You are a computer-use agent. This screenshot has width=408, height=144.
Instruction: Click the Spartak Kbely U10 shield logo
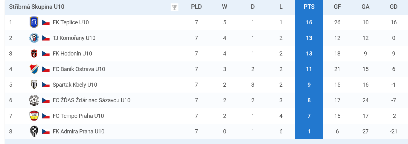click(x=34, y=85)
